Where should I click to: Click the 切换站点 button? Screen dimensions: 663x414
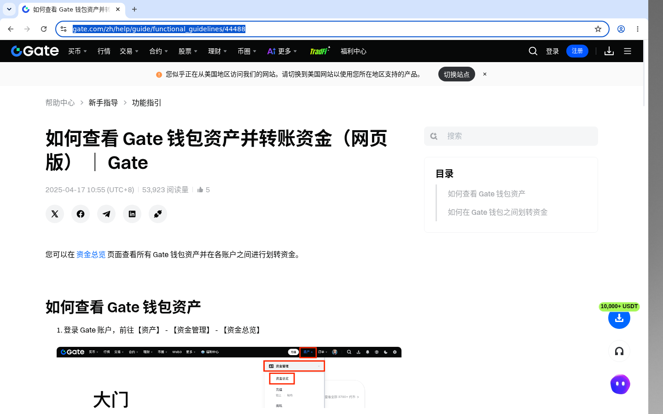457,74
